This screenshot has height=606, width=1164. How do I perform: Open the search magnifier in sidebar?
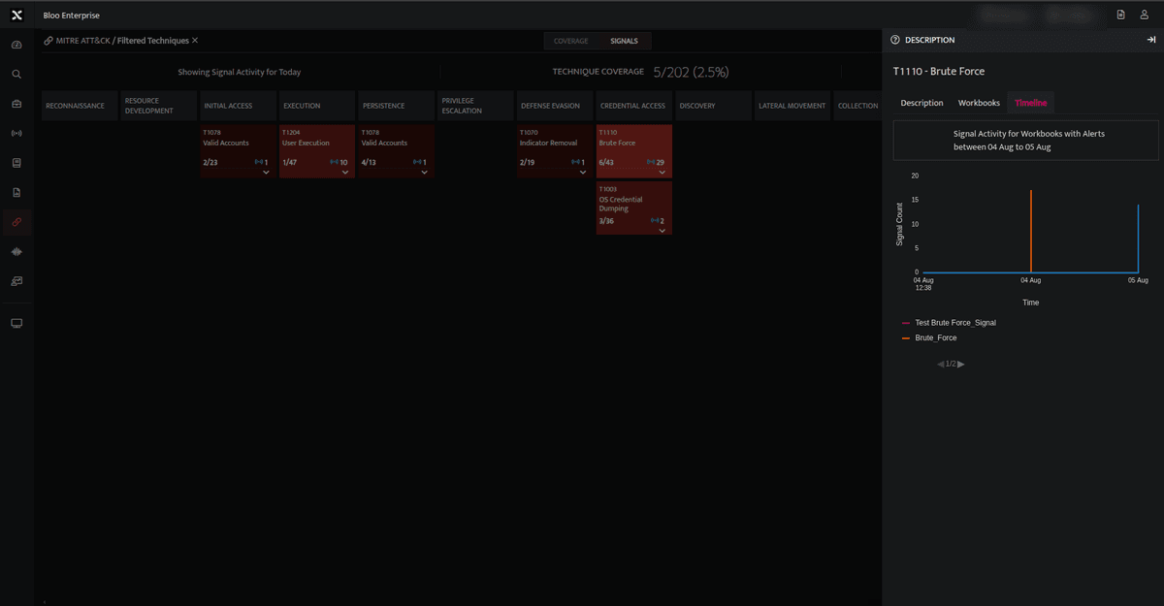click(x=16, y=74)
